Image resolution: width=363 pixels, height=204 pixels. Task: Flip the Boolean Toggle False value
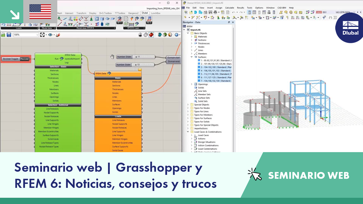click(x=24, y=59)
